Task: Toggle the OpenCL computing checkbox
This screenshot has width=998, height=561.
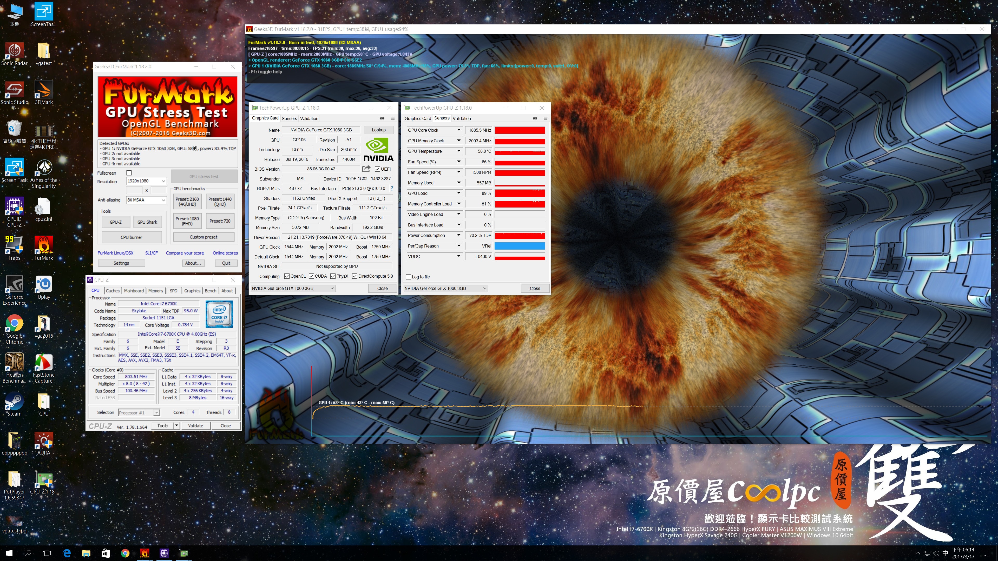Action: click(x=287, y=276)
